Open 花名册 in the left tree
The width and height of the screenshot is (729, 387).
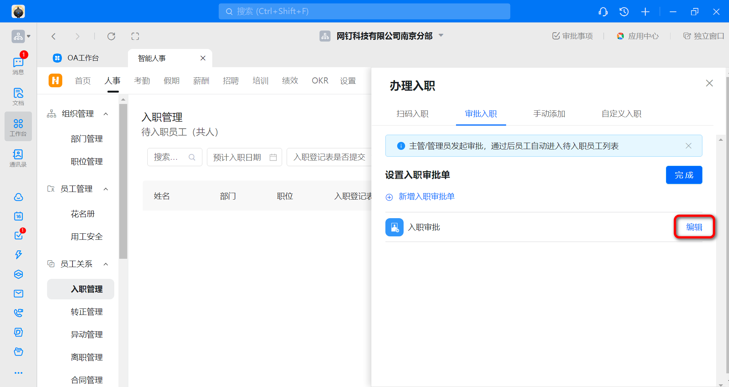click(x=83, y=214)
